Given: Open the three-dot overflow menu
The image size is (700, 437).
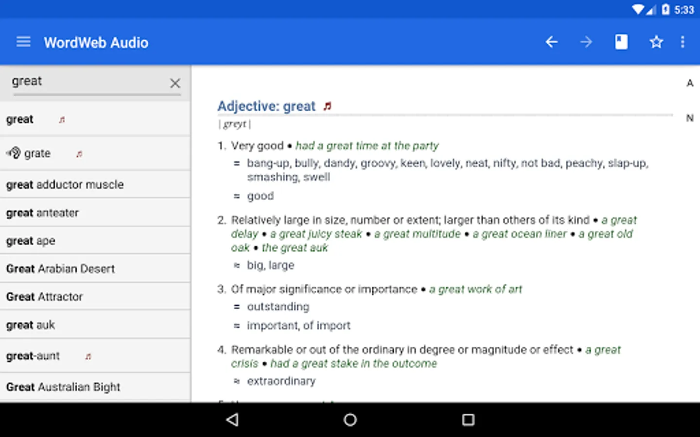Looking at the screenshot, I should (682, 42).
